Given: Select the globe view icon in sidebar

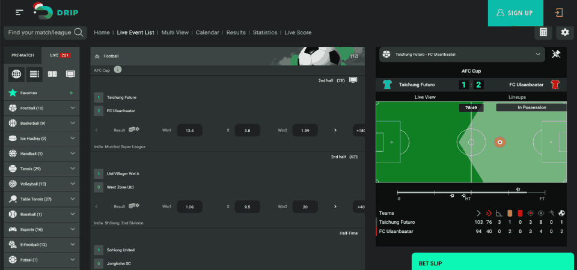Looking at the screenshot, I should [16, 74].
